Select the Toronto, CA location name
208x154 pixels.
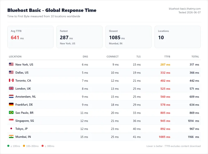click(23, 81)
